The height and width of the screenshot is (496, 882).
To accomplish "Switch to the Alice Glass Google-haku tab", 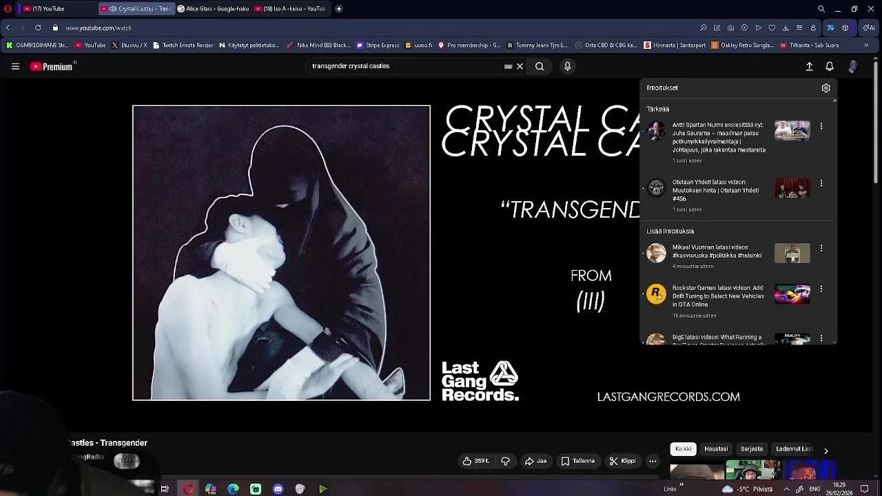I will point(212,9).
